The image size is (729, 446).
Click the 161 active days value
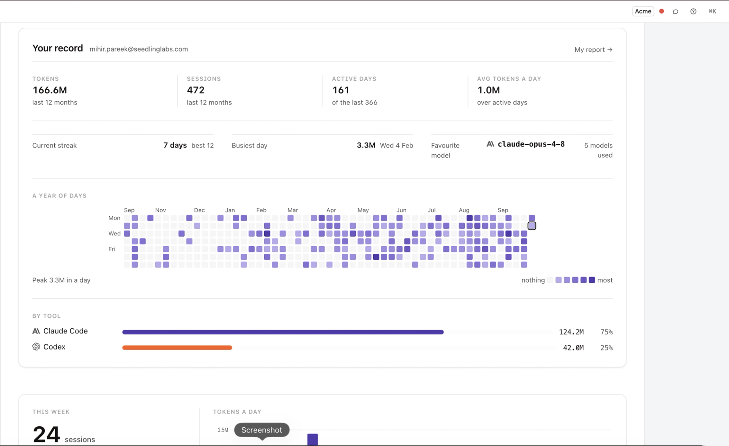point(341,90)
